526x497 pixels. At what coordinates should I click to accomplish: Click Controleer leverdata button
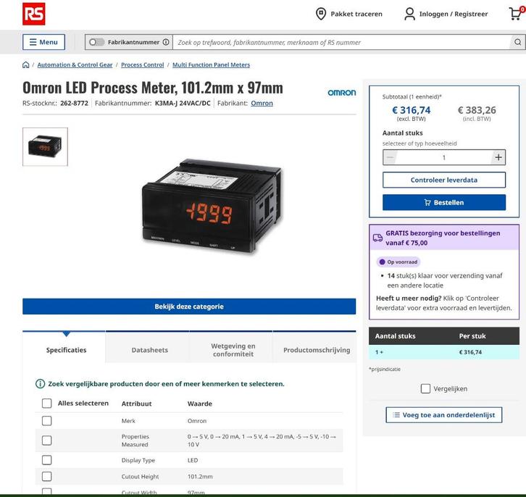pyautogui.click(x=444, y=180)
